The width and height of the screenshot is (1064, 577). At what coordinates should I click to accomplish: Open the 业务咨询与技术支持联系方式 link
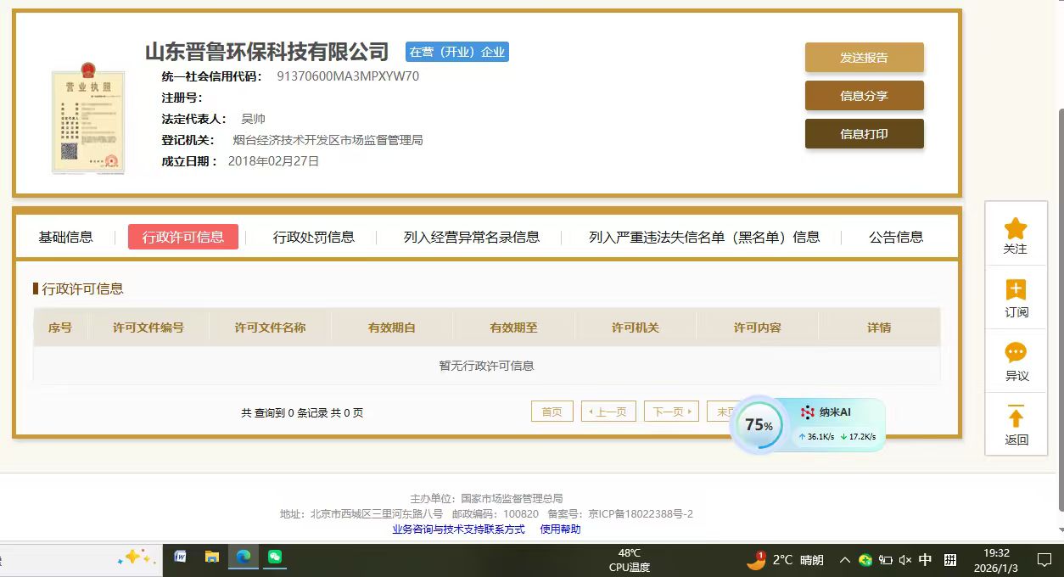pyautogui.click(x=459, y=529)
